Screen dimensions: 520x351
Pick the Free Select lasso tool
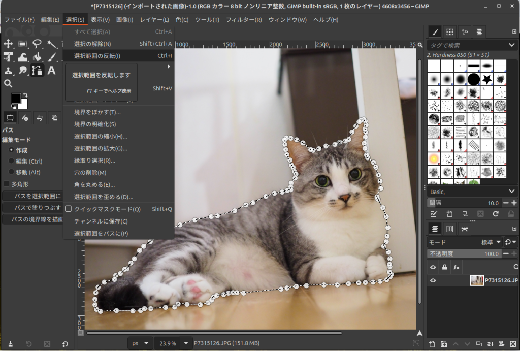pyautogui.click(x=37, y=44)
